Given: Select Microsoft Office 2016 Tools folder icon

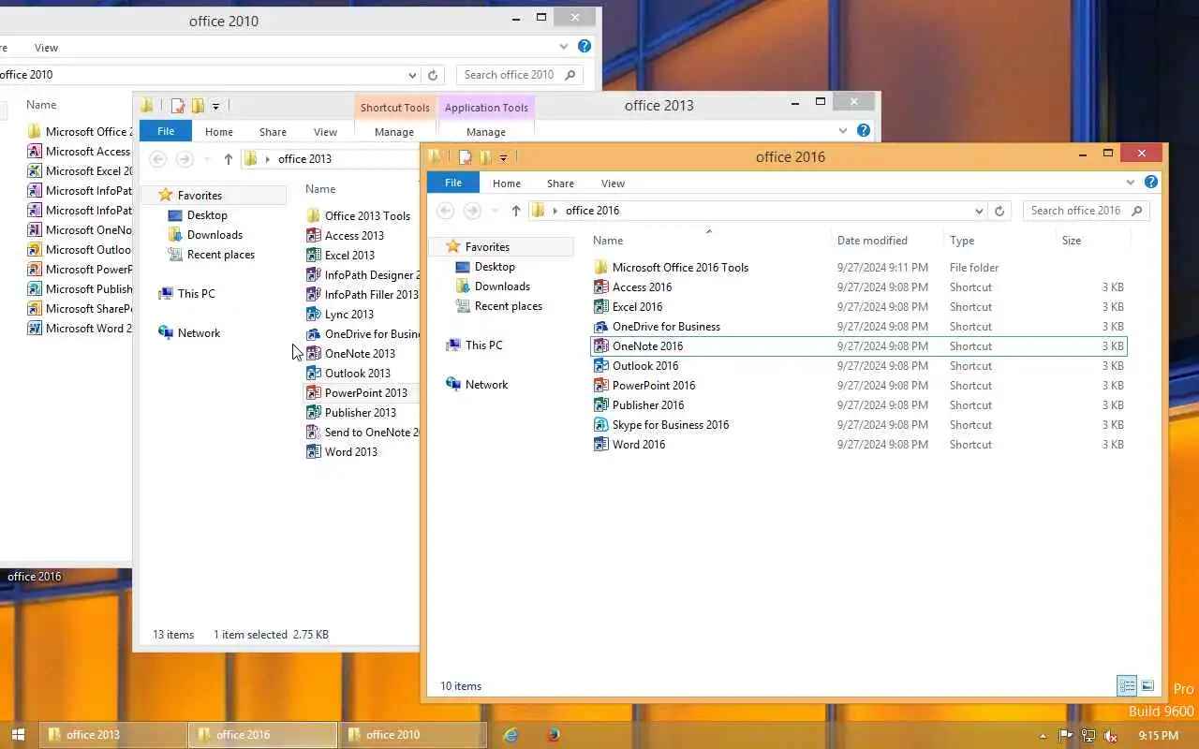Looking at the screenshot, I should (x=601, y=268).
